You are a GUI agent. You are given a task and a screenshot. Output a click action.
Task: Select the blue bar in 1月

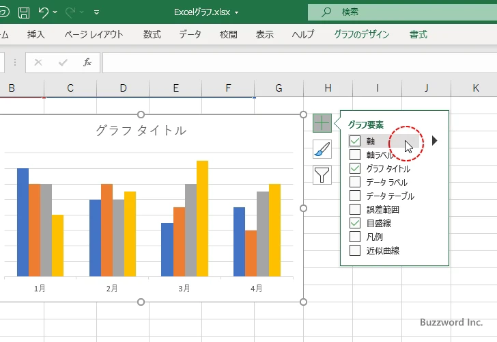pos(23,222)
